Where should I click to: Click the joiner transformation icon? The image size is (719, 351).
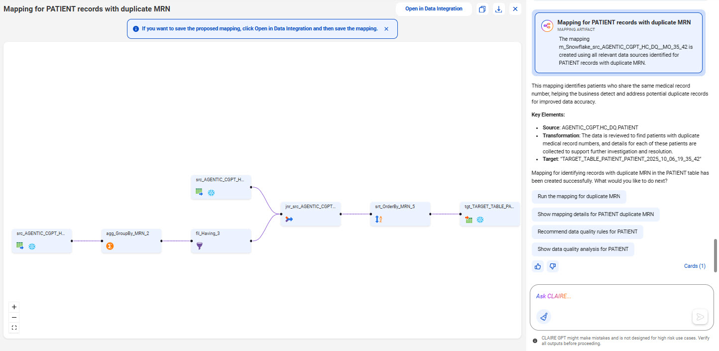pos(289,219)
